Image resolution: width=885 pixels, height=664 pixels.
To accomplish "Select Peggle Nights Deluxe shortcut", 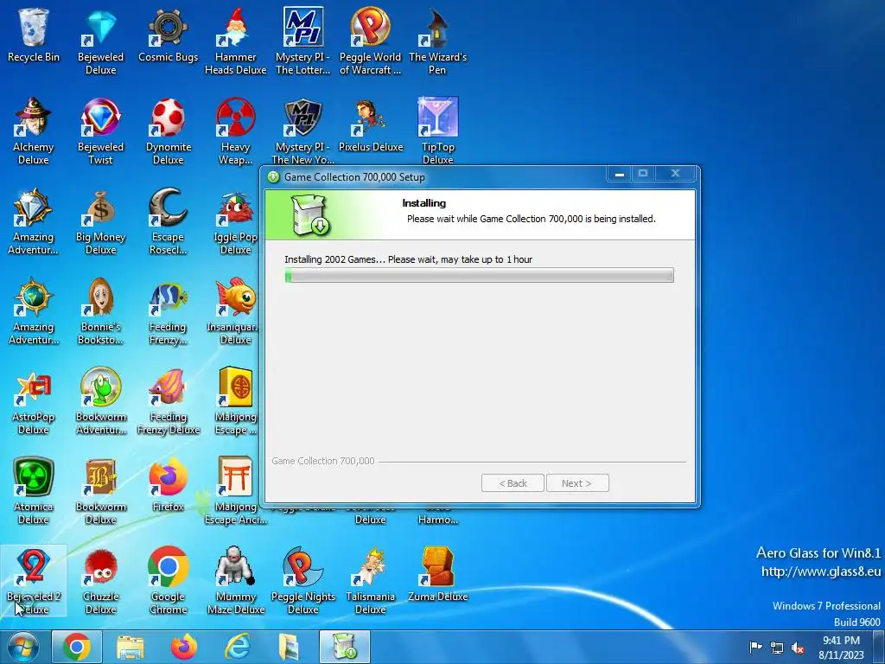I will tap(303, 581).
